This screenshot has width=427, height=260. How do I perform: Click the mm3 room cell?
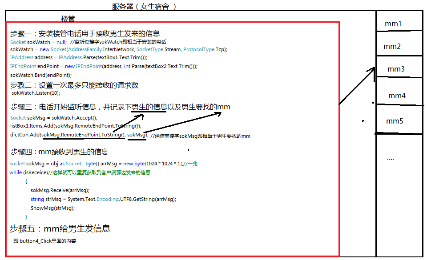[399, 67]
